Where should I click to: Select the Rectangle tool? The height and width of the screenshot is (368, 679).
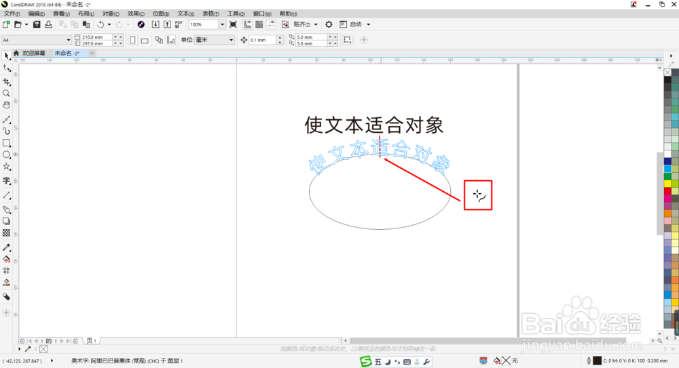click(x=6, y=143)
